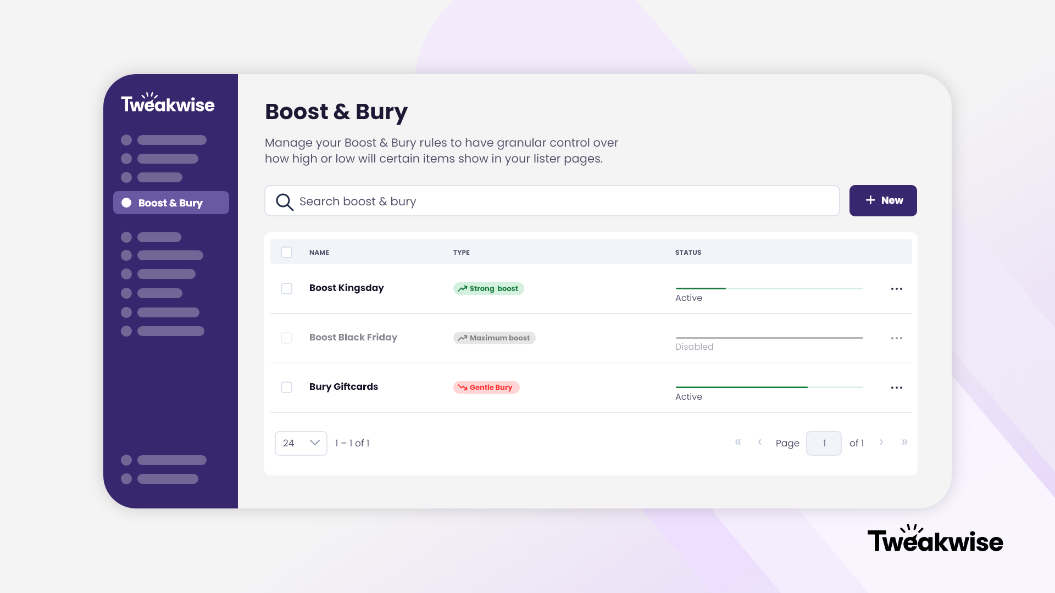Create a new rule with New button
1055x593 pixels.
pyautogui.click(x=883, y=200)
